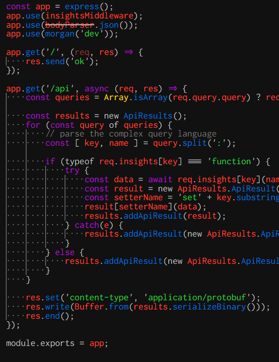Click the query.split method call
The height and width of the screenshot is (362, 279).
(180, 143)
